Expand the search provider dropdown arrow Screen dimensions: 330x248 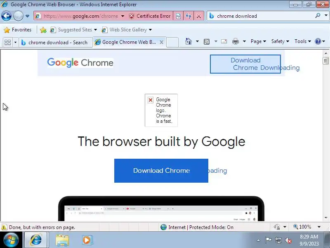click(326, 15)
